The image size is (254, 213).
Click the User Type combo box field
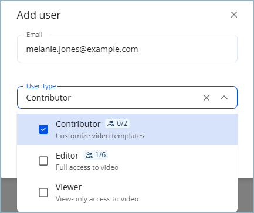pyautogui.click(x=127, y=98)
